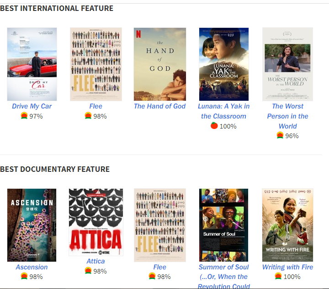The image size is (329, 289).
Task: Click the Certified Fresh icon beside Documentary Flee 98%
Action: click(152, 276)
